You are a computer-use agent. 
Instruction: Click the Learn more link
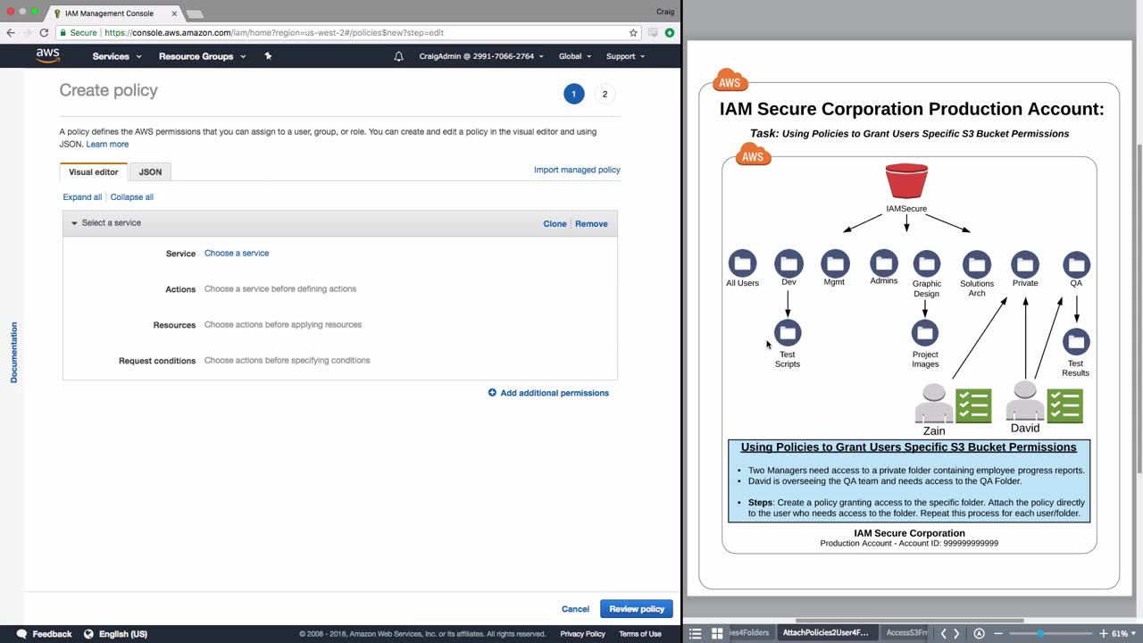107,145
